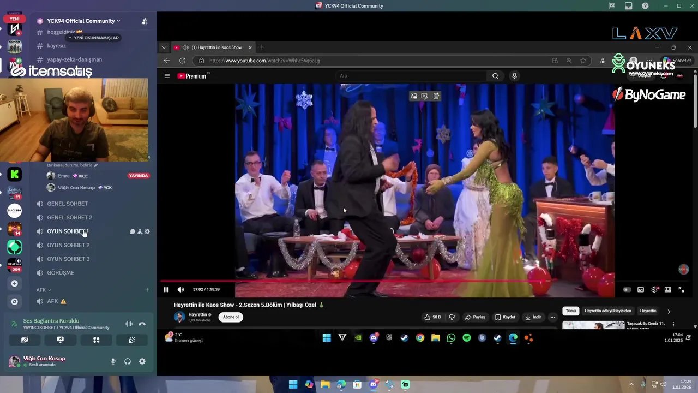Open the Kraftun server with the 259 badge
This screenshot has height=393, width=698.
[15, 264]
